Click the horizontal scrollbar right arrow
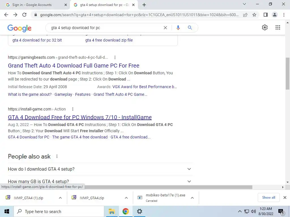This screenshot has width=290, height=217. [283, 187]
